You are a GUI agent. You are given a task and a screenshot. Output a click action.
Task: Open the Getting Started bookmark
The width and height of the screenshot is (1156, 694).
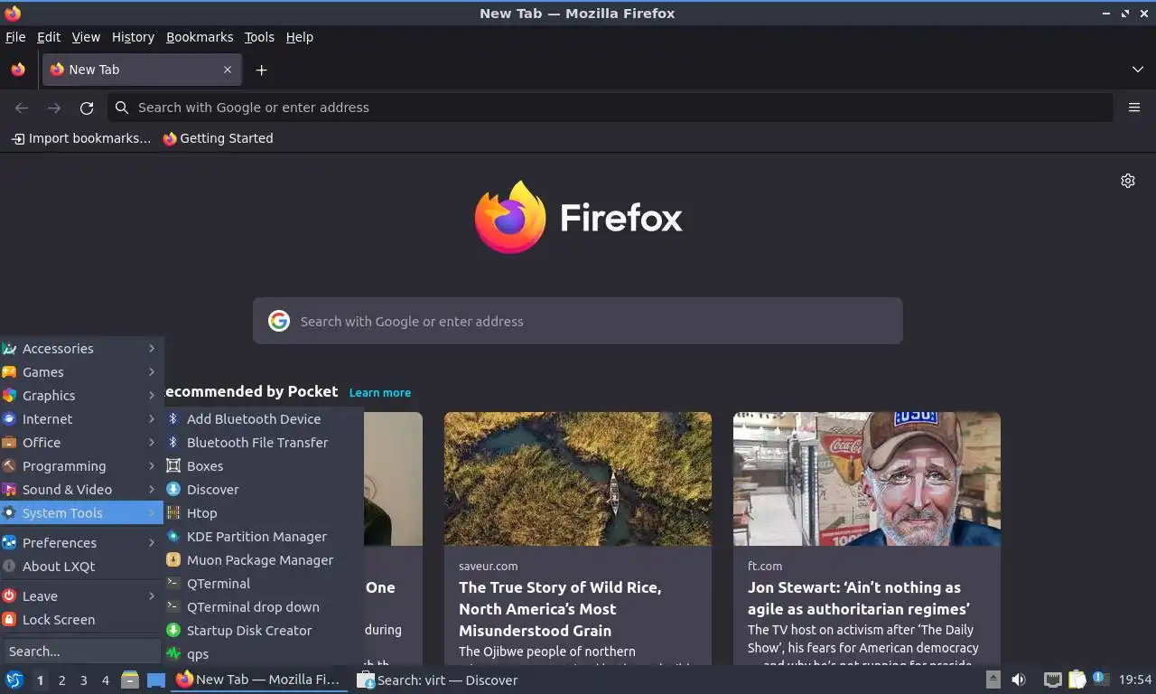point(218,138)
